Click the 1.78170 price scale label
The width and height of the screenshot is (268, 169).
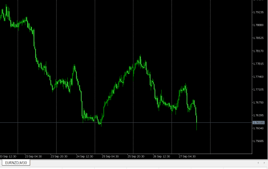259,51
